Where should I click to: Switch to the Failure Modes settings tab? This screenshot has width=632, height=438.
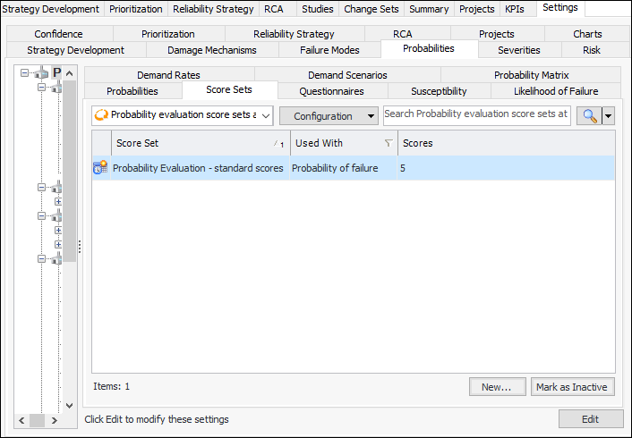(x=329, y=50)
